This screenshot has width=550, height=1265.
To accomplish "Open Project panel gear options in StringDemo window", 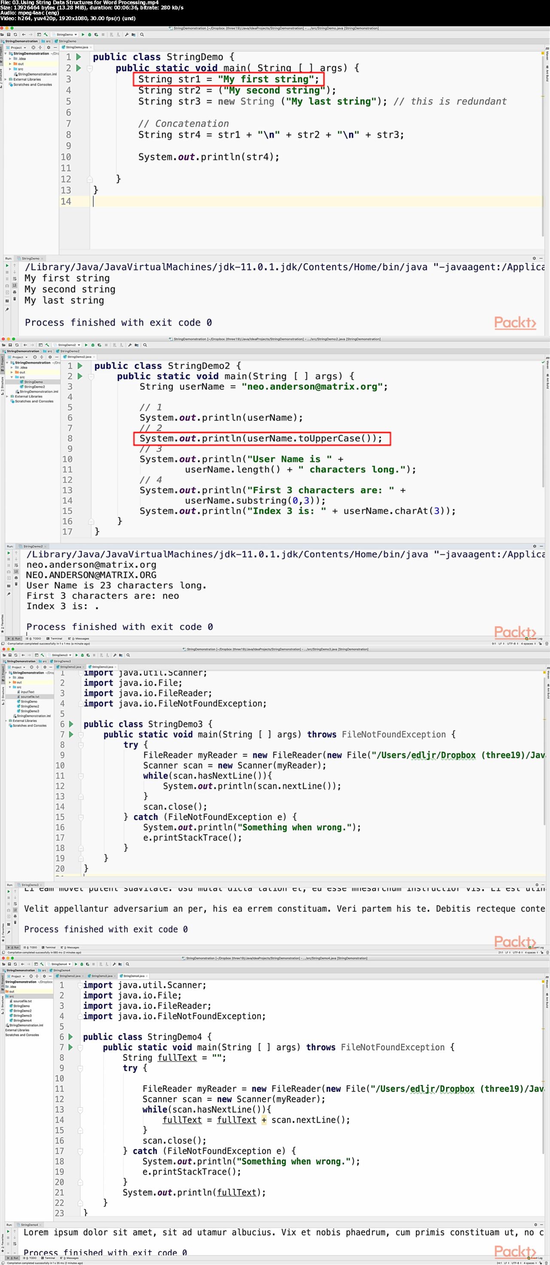I will point(49,48).
